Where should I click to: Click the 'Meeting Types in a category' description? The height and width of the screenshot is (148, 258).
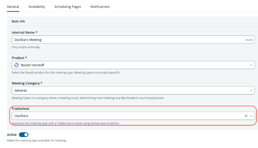click(88, 98)
